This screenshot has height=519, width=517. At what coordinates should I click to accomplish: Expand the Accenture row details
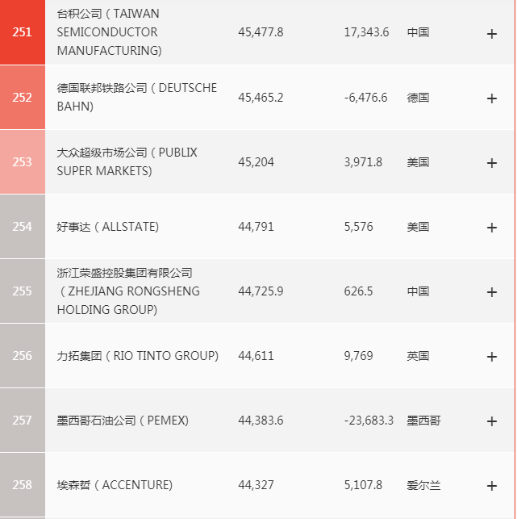click(x=492, y=485)
